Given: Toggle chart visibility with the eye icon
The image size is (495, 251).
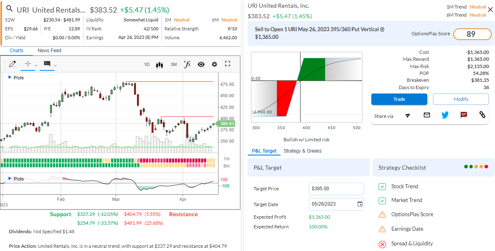Looking at the screenshot, I should [201, 64].
